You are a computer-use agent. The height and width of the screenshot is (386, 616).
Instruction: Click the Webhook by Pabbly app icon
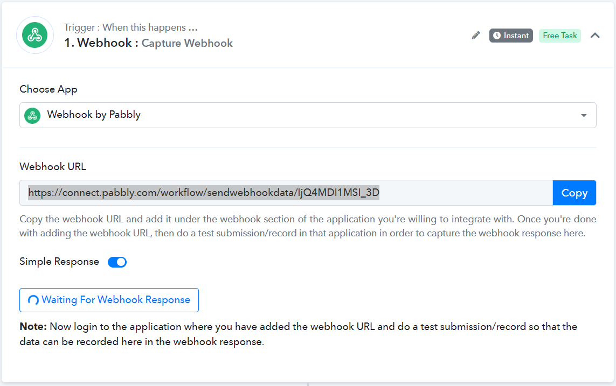coord(32,115)
